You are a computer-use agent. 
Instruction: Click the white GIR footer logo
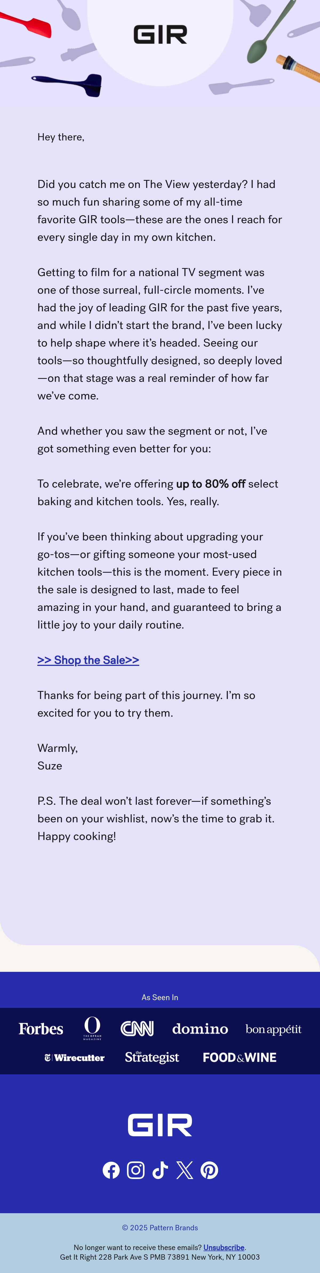coord(160,1125)
